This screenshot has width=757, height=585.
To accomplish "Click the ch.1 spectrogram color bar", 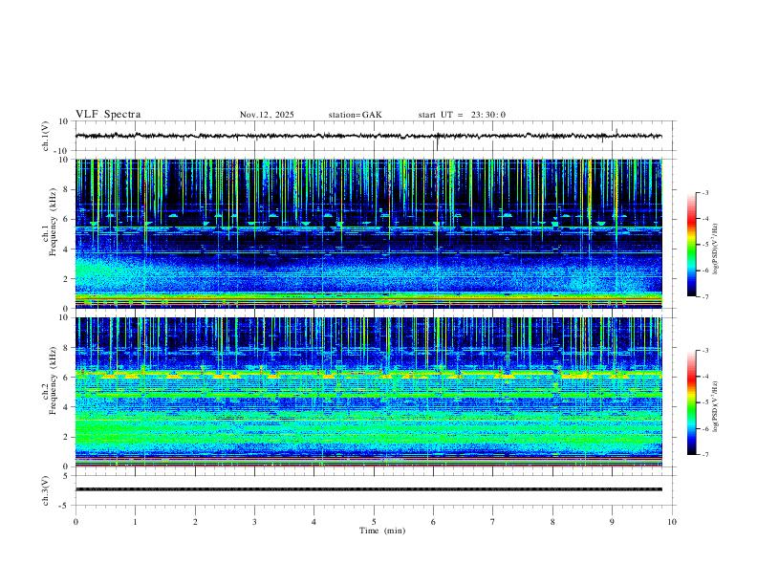I will (x=691, y=245).
